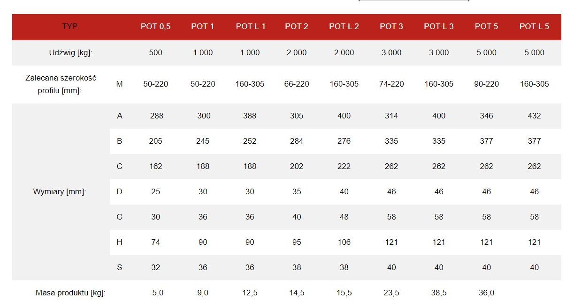Select the POT-L 1 column header
This screenshot has width=574, height=308.
(x=251, y=27)
